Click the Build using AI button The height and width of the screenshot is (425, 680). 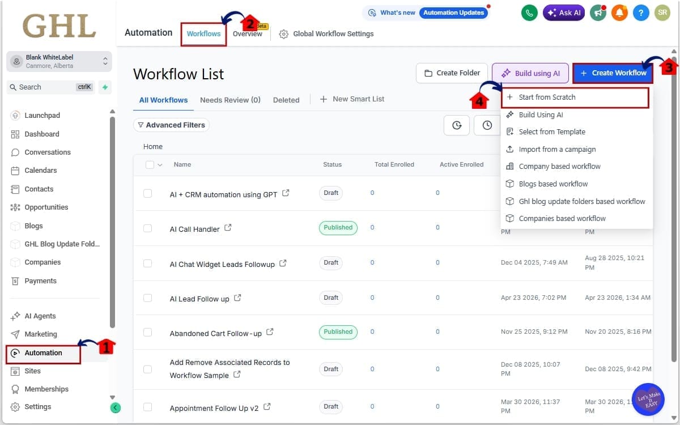(530, 73)
